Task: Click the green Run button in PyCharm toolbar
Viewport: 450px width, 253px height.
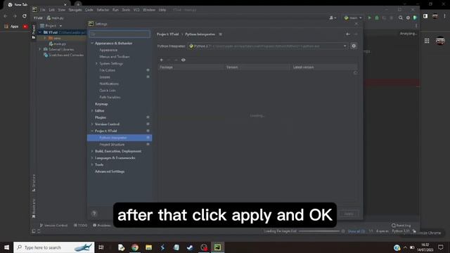Action: coord(370,18)
